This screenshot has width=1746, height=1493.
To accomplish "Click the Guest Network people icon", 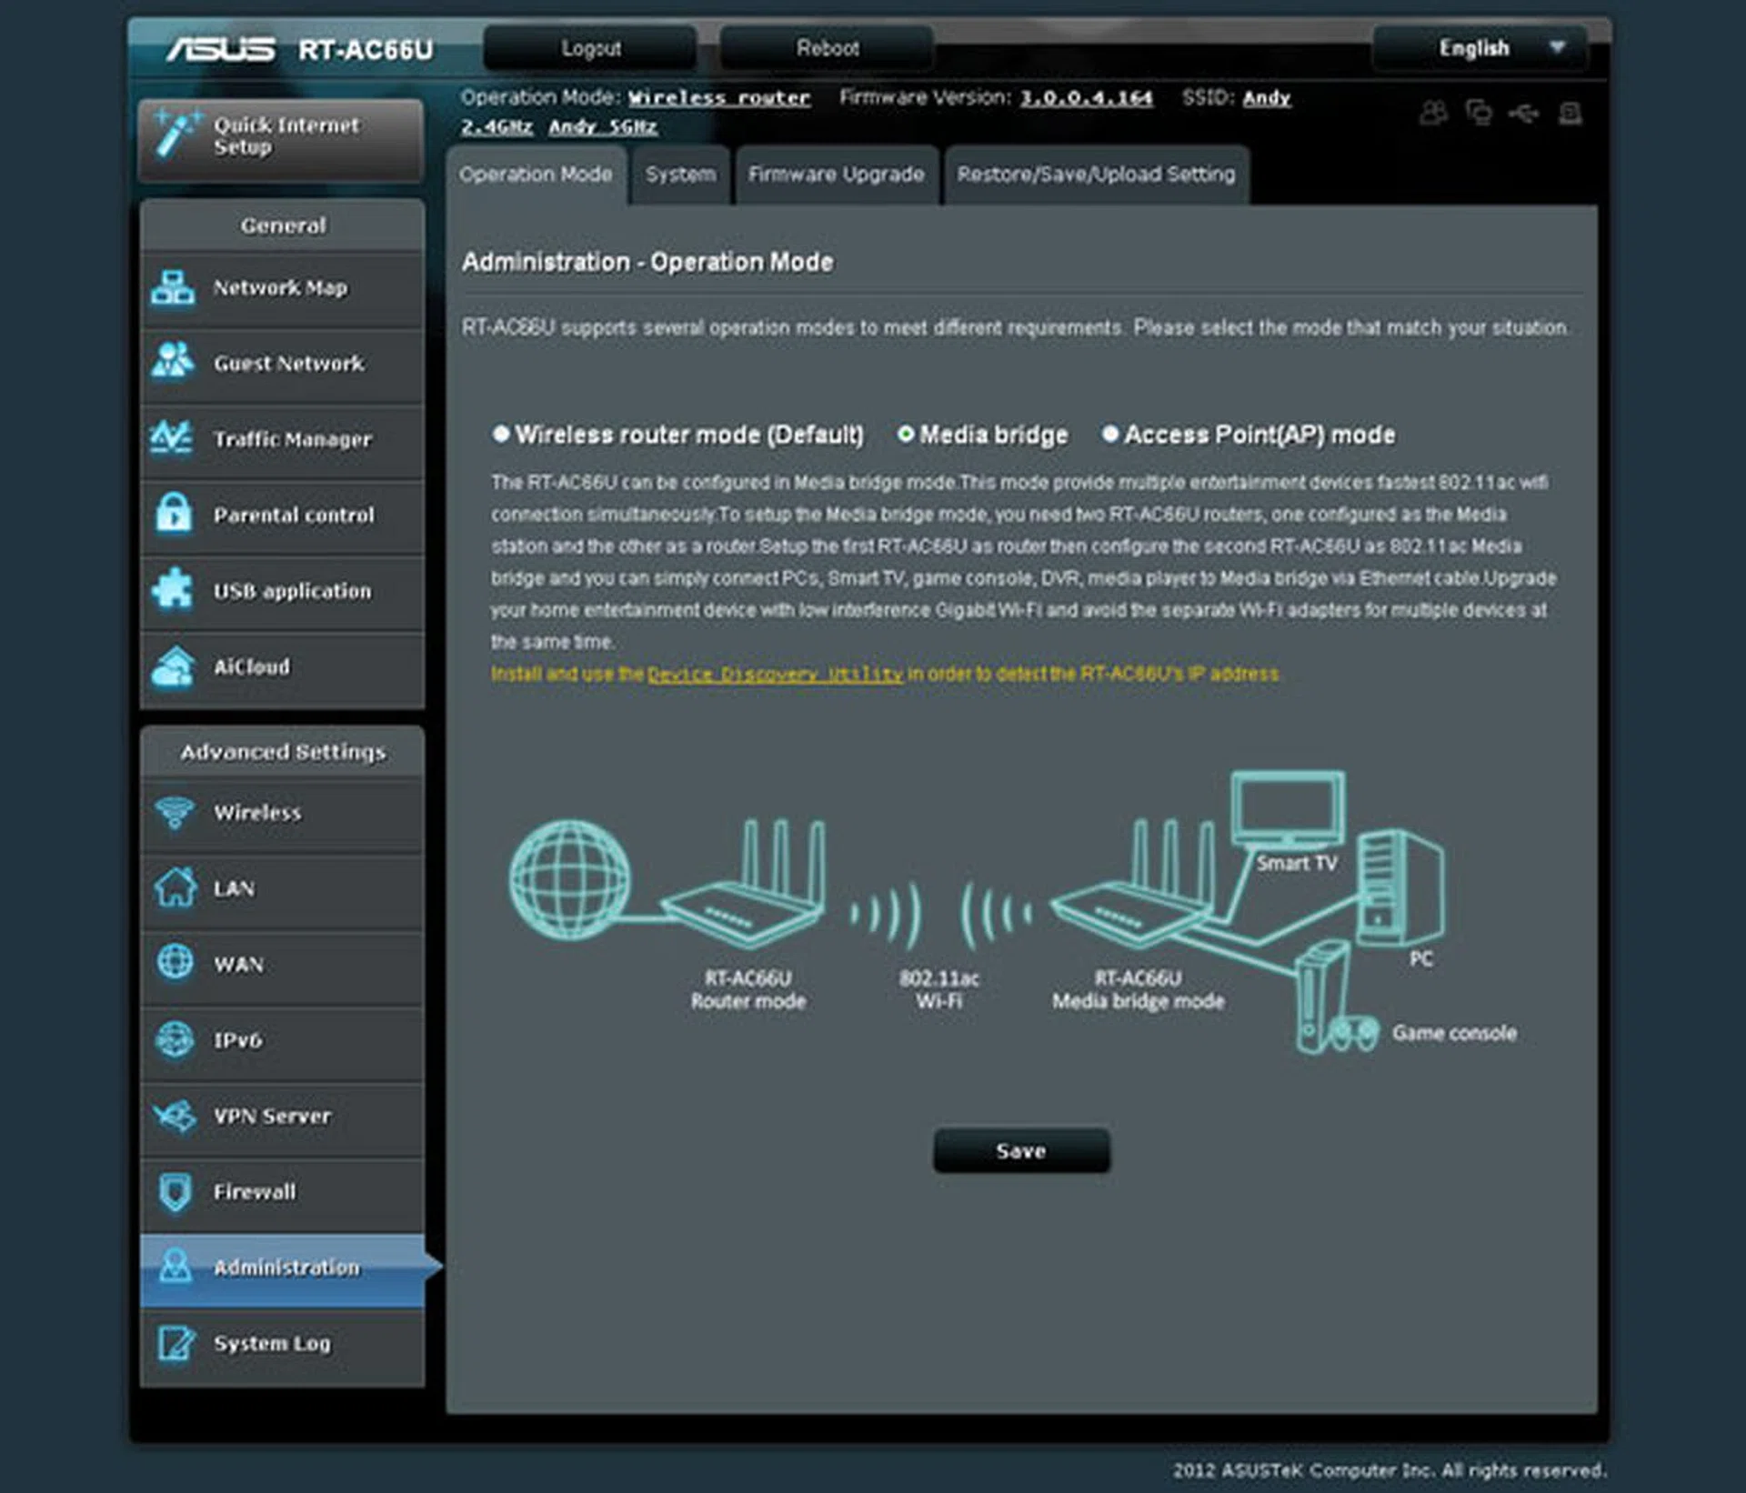I will point(173,362).
